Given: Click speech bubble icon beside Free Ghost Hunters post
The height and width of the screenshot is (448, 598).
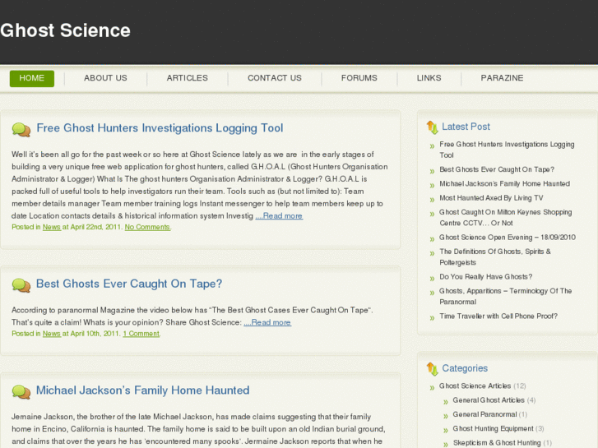Looking at the screenshot, I should tap(21, 129).
